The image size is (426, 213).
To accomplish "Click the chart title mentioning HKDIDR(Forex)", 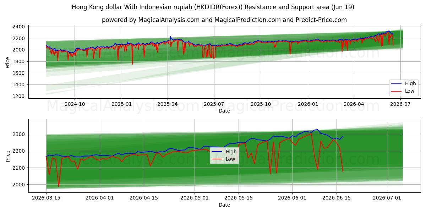I will 213,7.
